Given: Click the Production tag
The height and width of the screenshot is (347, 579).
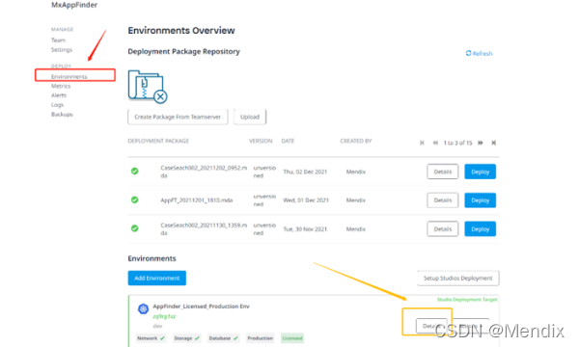Looking at the screenshot, I should 260,338.
